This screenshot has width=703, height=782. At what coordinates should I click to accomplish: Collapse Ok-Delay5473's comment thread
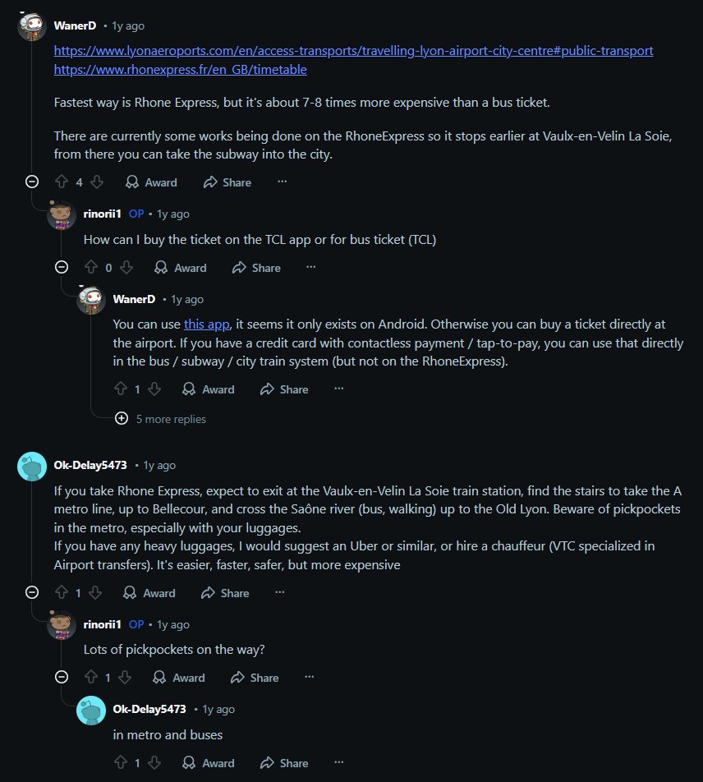click(x=32, y=592)
